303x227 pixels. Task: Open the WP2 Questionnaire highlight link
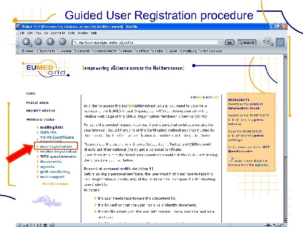click(x=249, y=149)
